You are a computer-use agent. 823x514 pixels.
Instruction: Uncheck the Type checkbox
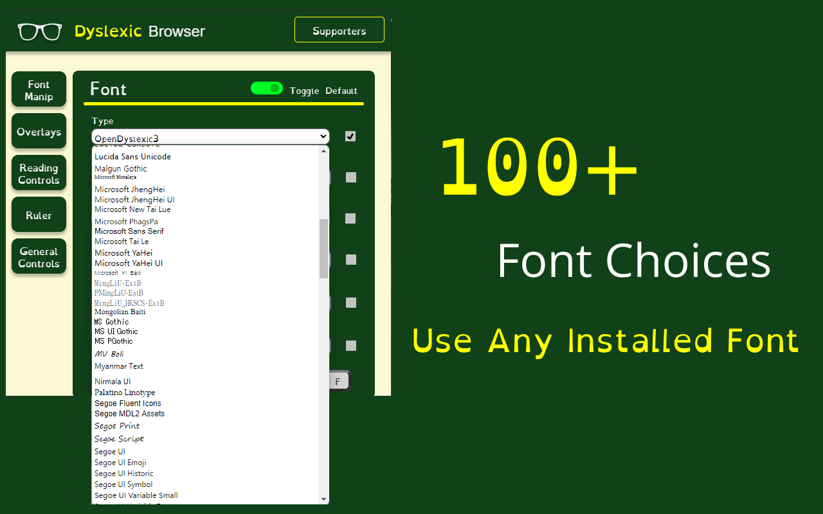pos(350,136)
